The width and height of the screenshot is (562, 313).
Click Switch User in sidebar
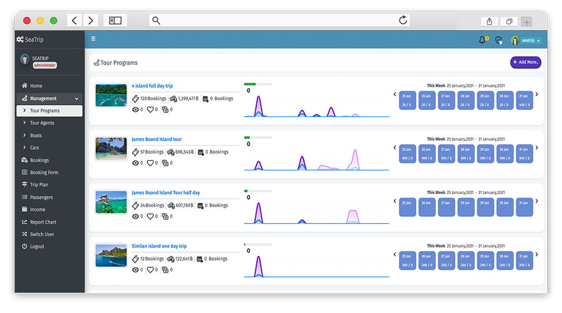click(x=49, y=234)
